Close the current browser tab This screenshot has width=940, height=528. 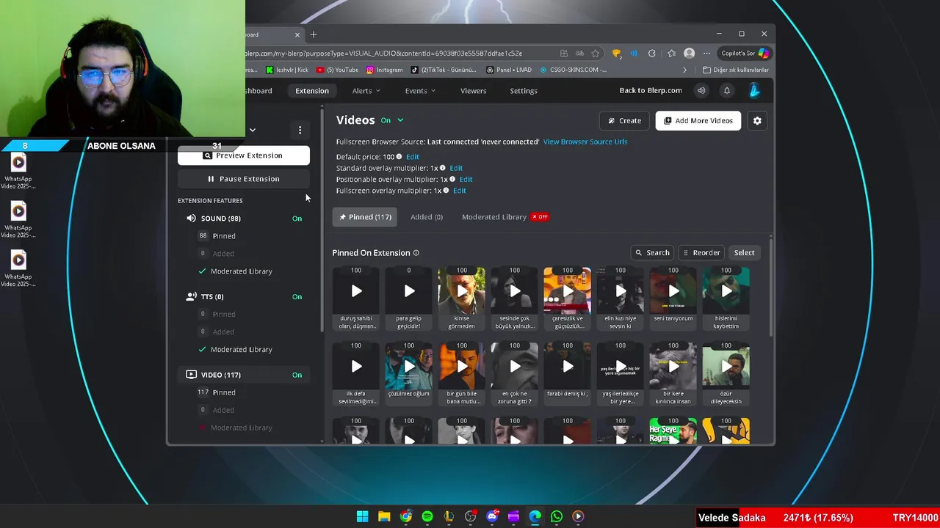297,34
